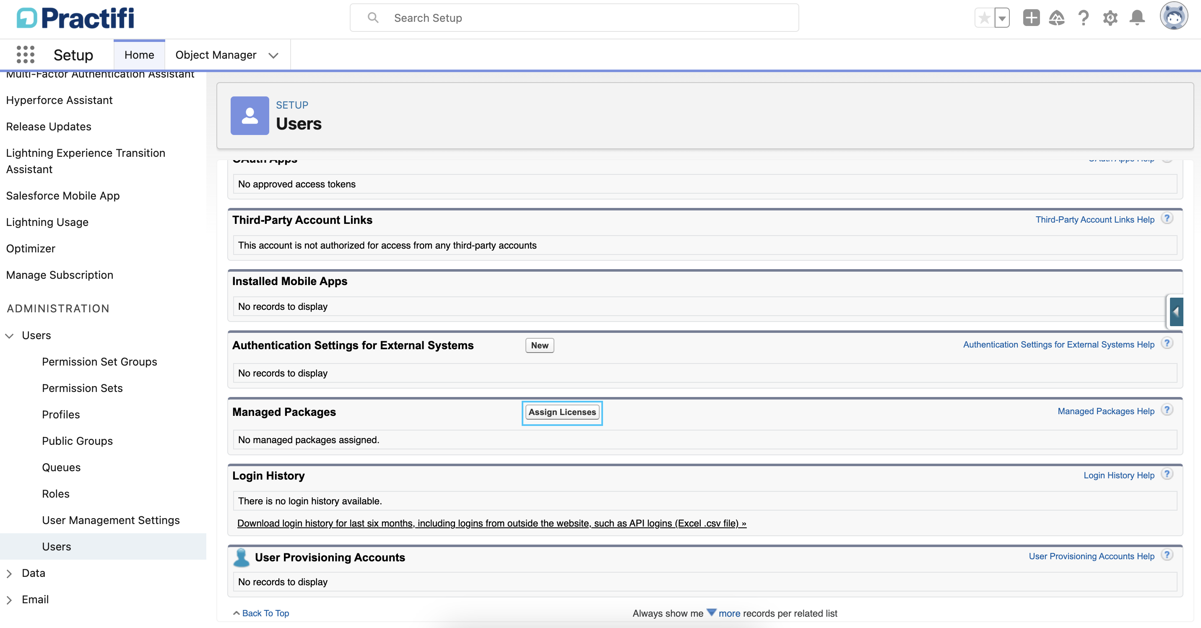Open the Object Manager tab
Screen dimensions: 1201x628
pos(216,54)
